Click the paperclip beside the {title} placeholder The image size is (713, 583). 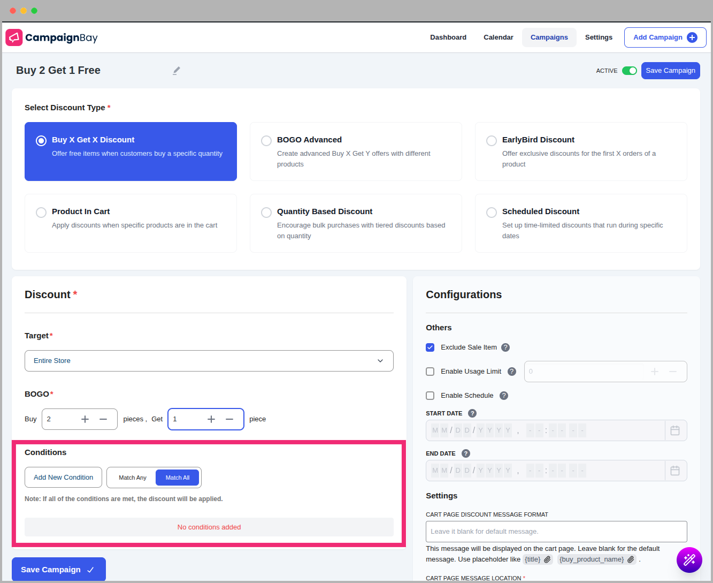point(547,559)
